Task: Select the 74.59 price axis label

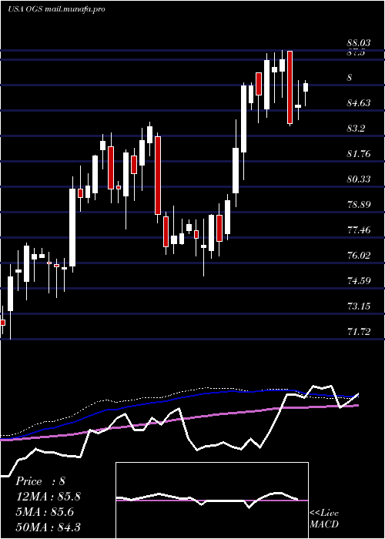Action: click(x=359, y=281)
